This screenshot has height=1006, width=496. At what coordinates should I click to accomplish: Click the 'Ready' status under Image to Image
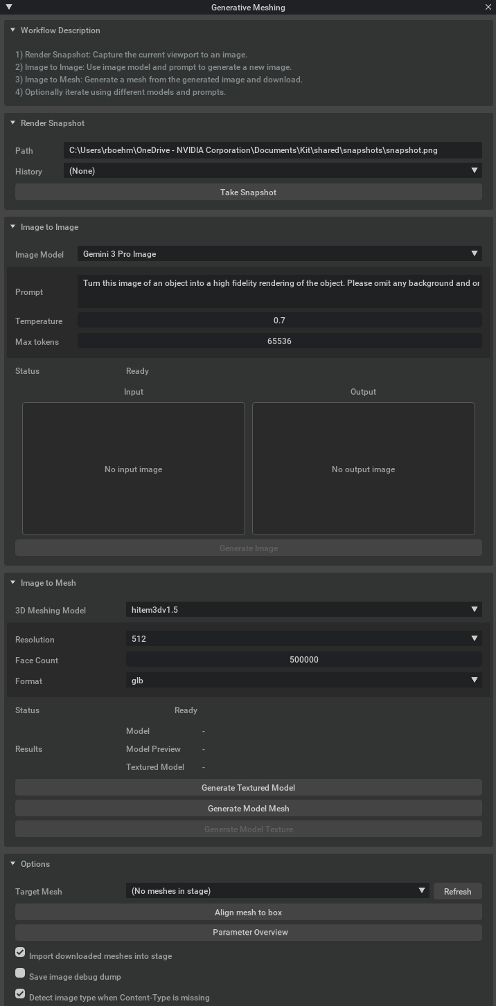(137, 371)
